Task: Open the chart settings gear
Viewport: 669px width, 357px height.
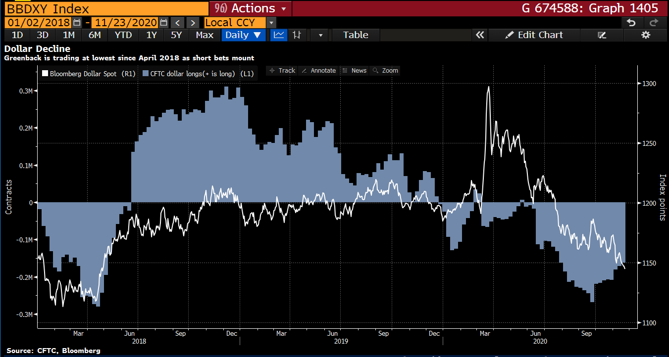Action: click(x=646, y=35)
